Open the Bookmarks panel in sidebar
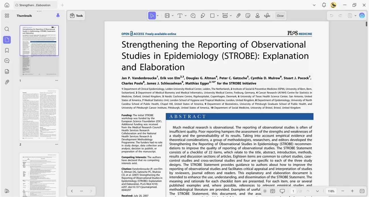The width and height of the screenshot is (369, 197). 7,50
